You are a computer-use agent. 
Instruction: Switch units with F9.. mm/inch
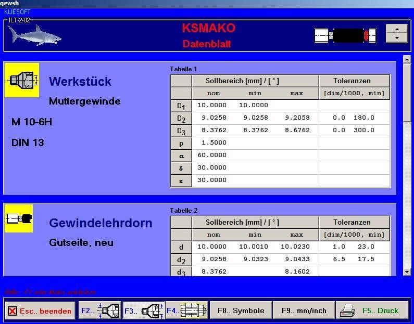click(304, 310)
